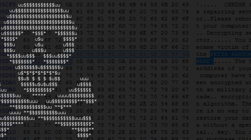Click the highlighted 'PETYA RANSOM' ASCII text
Image resolution: width=251 pixels, height=140 pixels.
tap(231, 54)
